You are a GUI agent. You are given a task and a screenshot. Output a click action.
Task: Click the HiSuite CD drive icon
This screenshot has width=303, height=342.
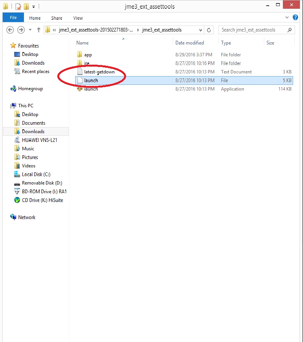click(x=17, y=200)
